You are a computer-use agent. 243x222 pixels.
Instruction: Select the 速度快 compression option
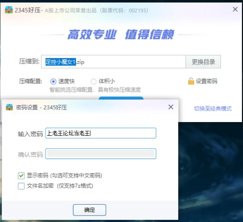point(53,81)
